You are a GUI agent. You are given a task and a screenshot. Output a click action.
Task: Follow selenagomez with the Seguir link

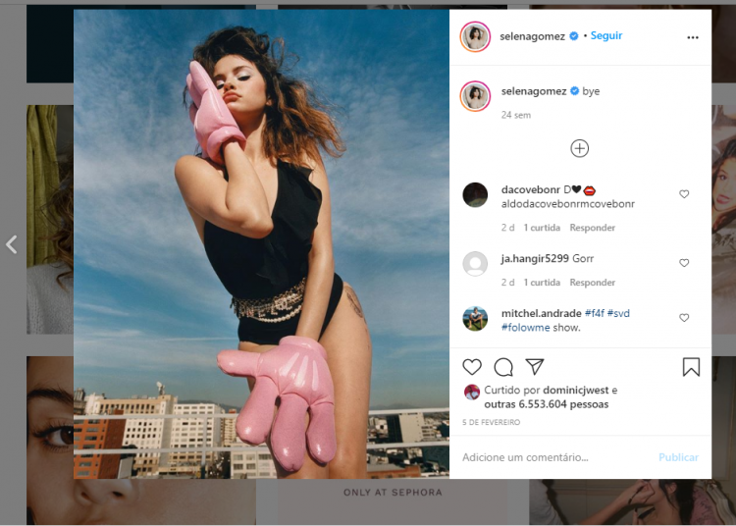(606, 35)
